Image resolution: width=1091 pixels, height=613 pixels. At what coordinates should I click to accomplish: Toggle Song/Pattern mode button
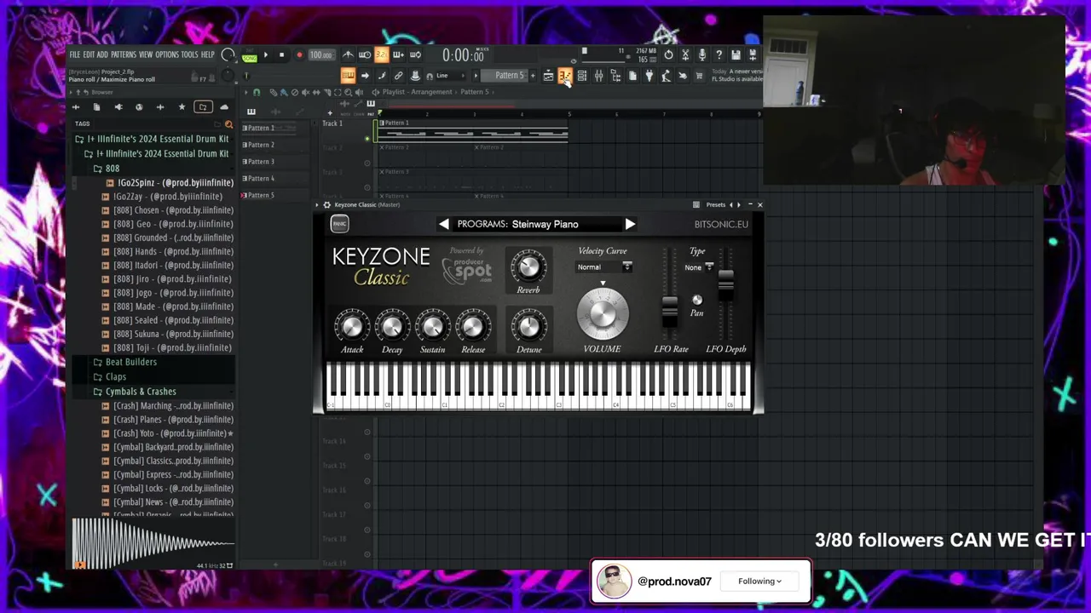[x=249, y=56]
